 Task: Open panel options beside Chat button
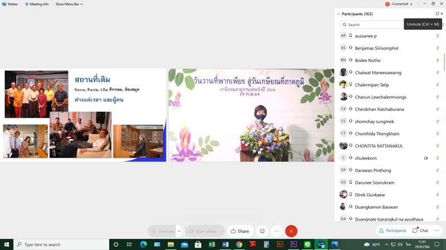(x=437, y=231)
